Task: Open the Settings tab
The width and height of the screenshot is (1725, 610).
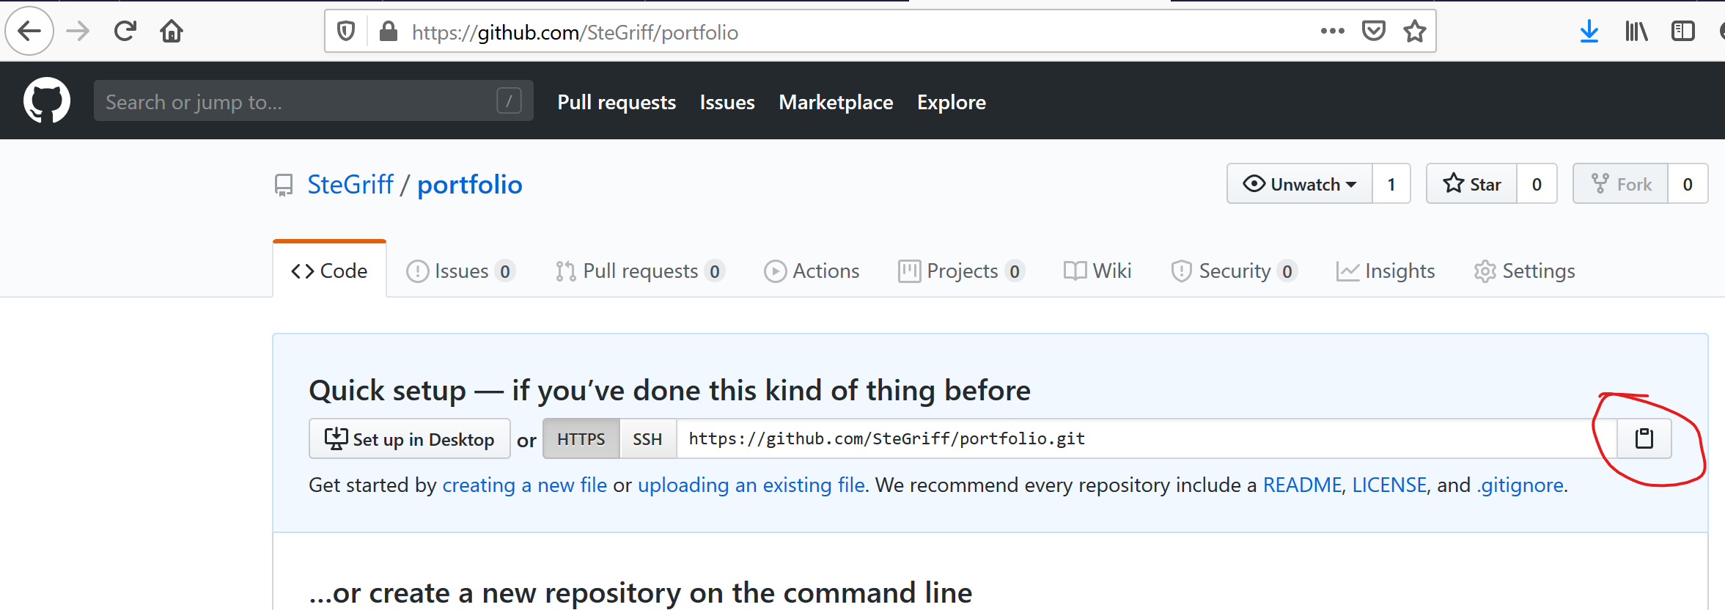Action: click(x=1524, y=271)
